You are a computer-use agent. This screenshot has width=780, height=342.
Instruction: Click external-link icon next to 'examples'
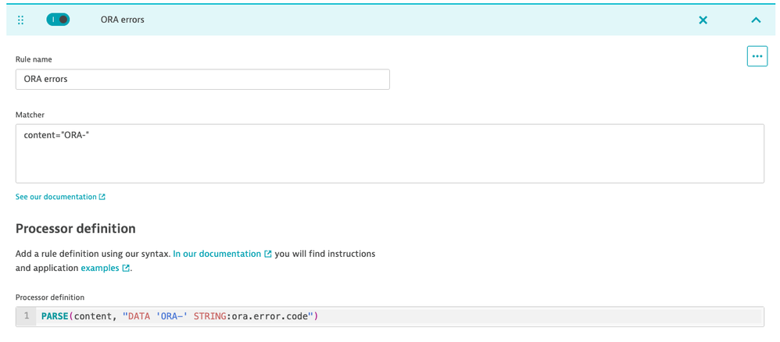click(126, 268)
